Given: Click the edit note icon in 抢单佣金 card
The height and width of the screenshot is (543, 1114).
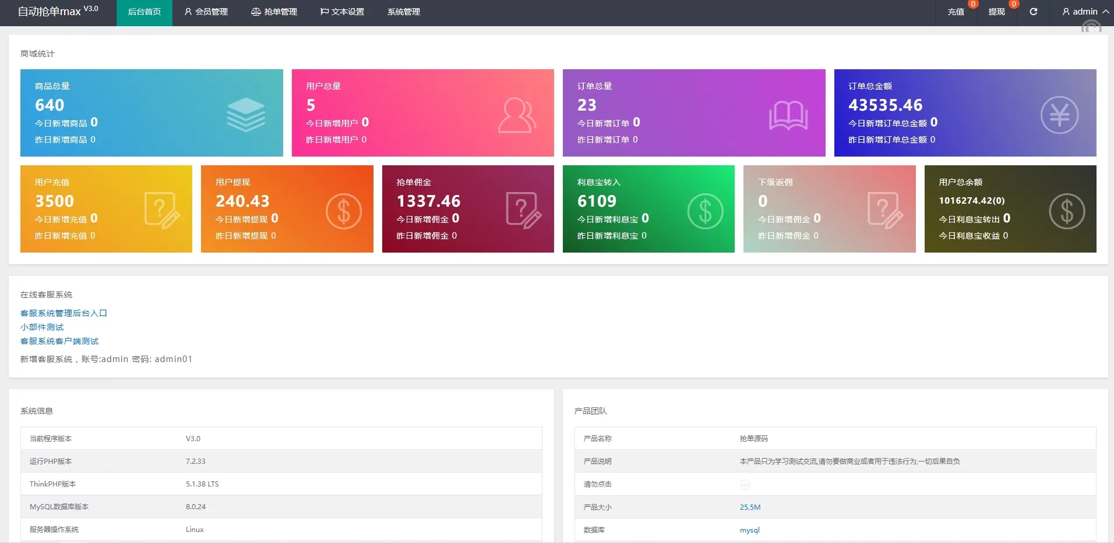Looking at the screenshot, I should [523, 210].
